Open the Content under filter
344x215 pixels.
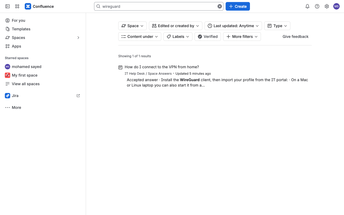[x=140, y=37]
